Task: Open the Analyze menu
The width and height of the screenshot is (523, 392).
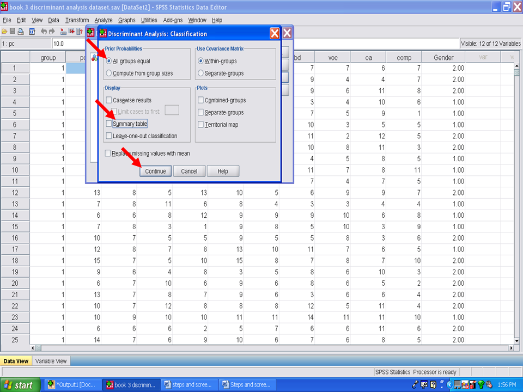Action: pos(103,20)
